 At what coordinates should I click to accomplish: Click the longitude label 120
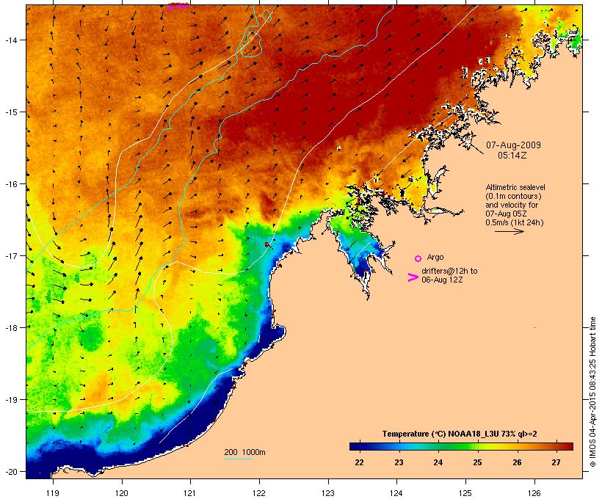[x=122, y=493]
